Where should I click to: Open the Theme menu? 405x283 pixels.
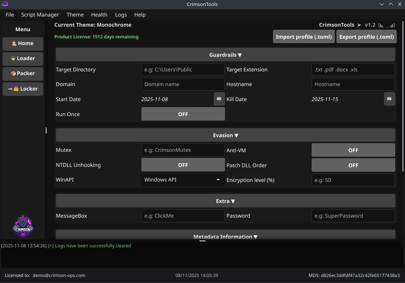pos(75,15)
